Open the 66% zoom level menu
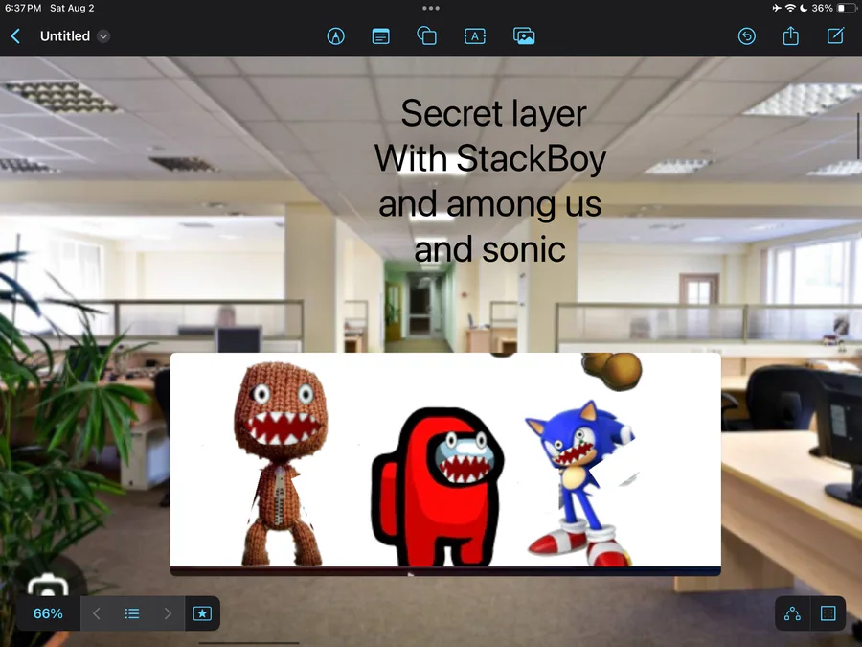 tap(48, 613)
